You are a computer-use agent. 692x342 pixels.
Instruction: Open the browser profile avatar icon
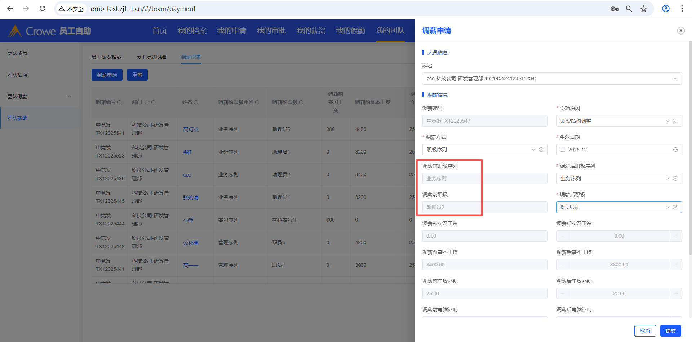pyautogui.click(x=666, y=9)
